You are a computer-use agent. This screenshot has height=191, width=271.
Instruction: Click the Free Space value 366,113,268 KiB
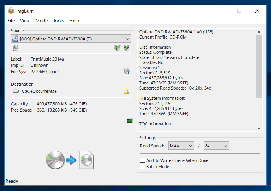click(52, 110)
